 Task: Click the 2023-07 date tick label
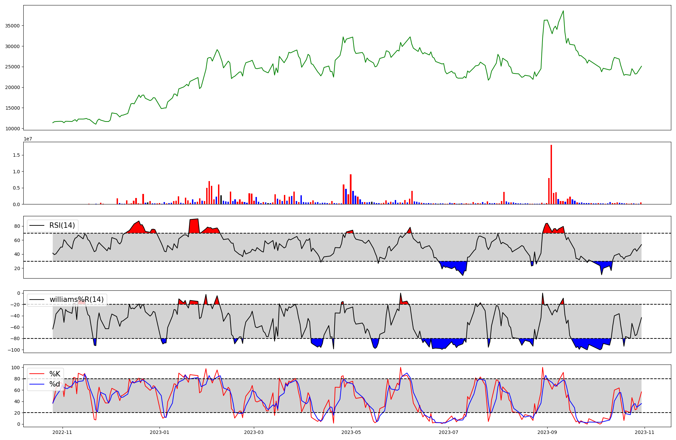448,432
